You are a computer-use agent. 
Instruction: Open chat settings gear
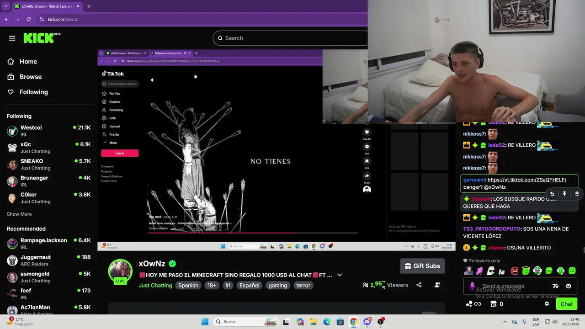pos(547,304)
